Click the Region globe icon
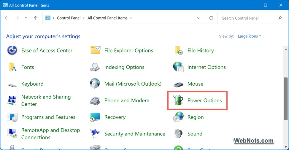 pyautogui.click(x=178, y=117)
